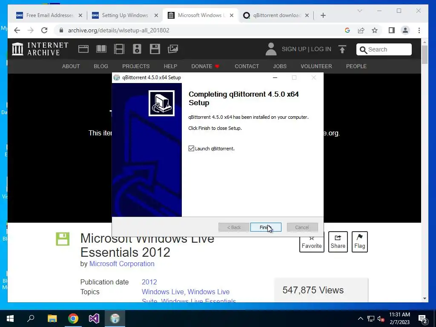Minimize the qBittorrent Setup window
The height and width of the screenshot is (327, 436).
tap(275, 77)
